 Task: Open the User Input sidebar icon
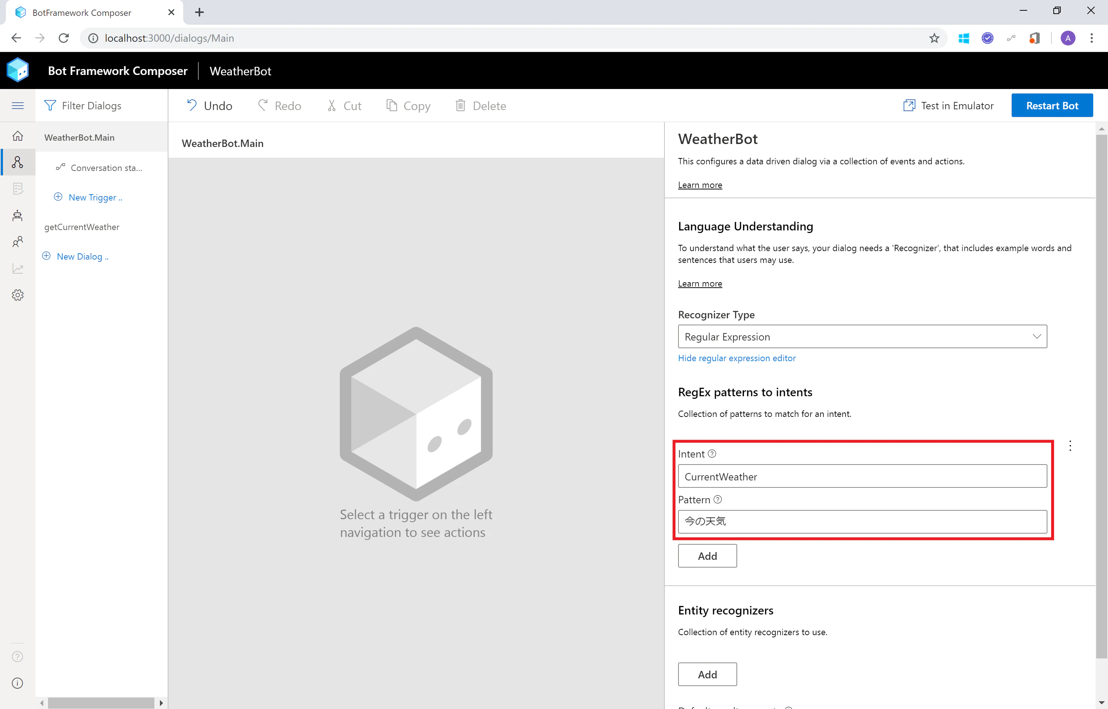(17, 242)
